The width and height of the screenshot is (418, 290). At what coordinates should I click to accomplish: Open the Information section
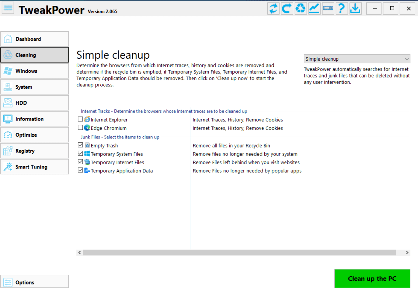[x=35, y=119]
